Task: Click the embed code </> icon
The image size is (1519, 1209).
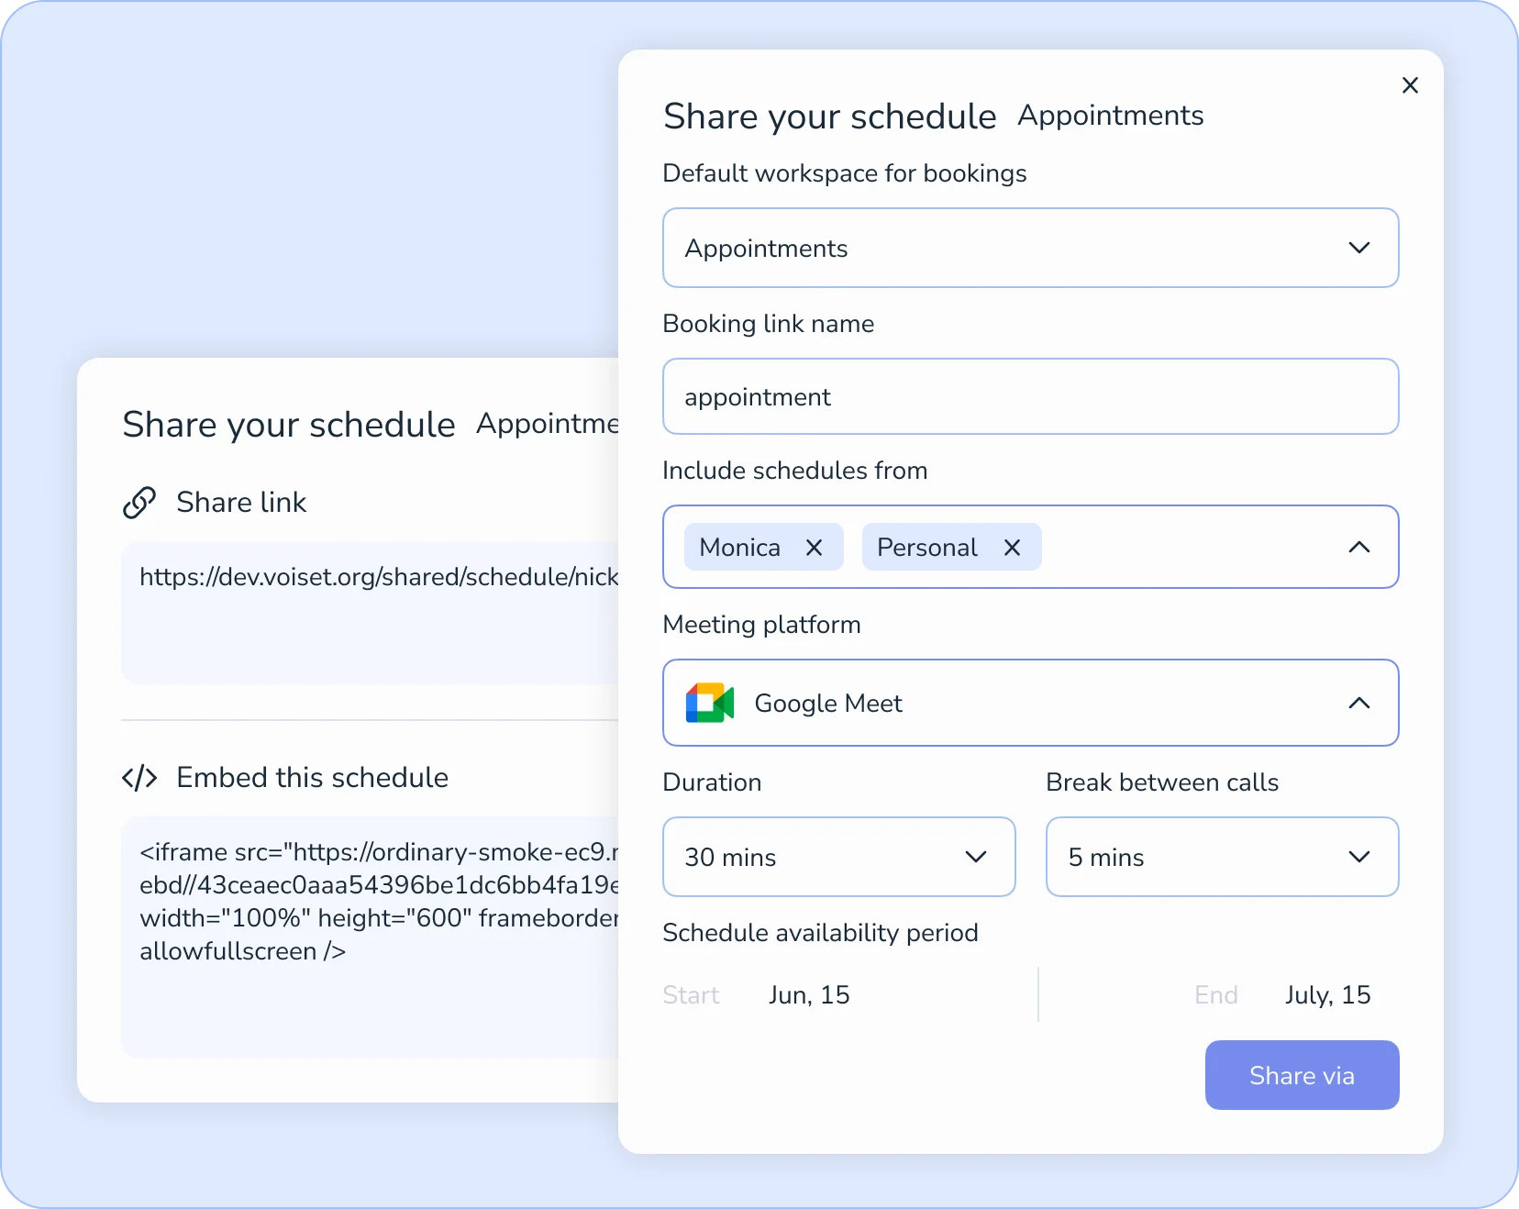Action: pos(139,777)
